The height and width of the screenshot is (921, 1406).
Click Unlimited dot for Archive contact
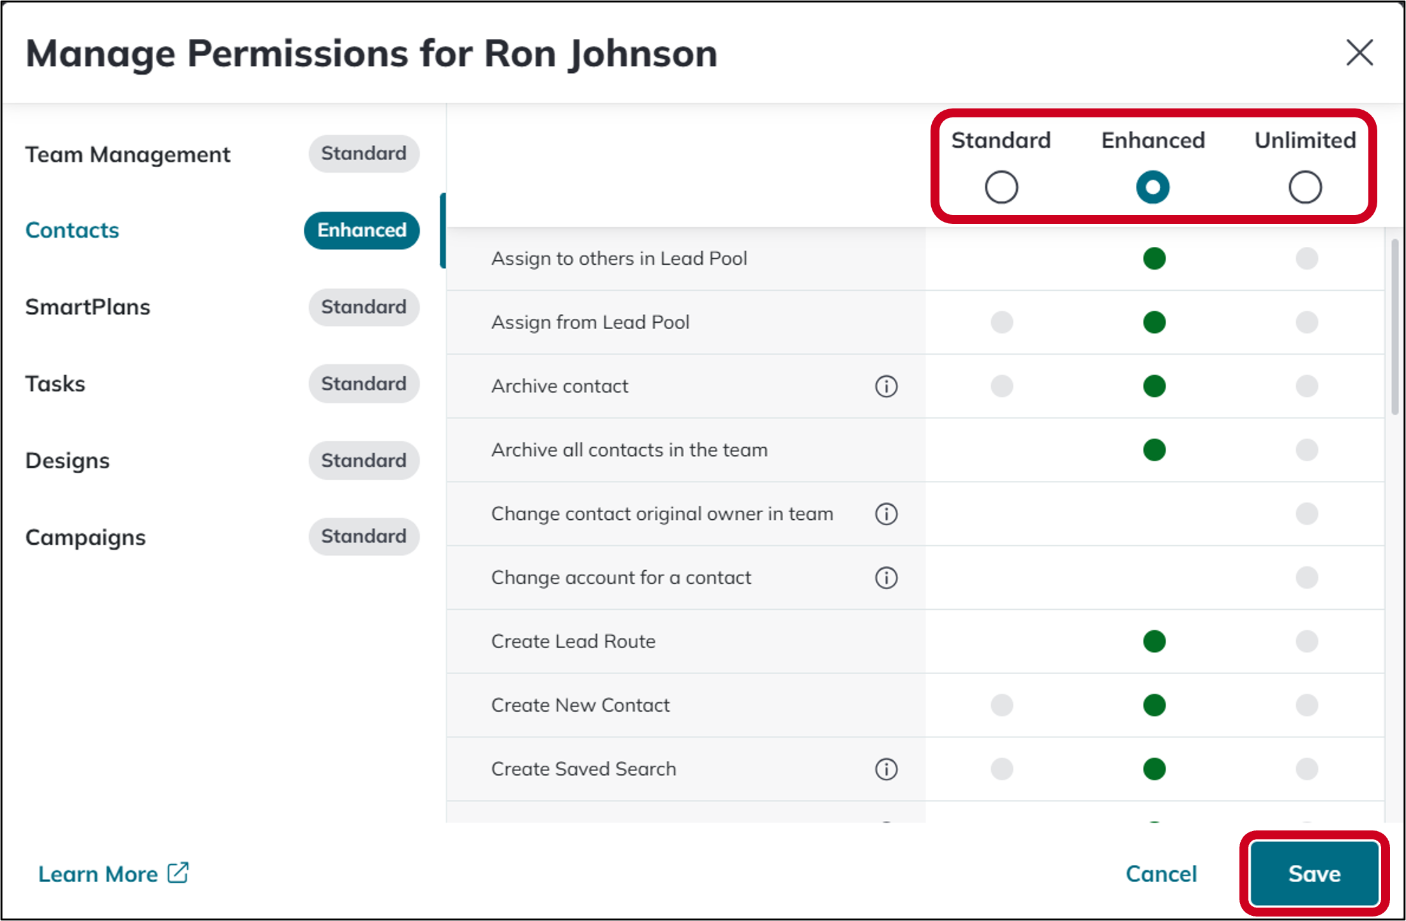point(1306,386)
